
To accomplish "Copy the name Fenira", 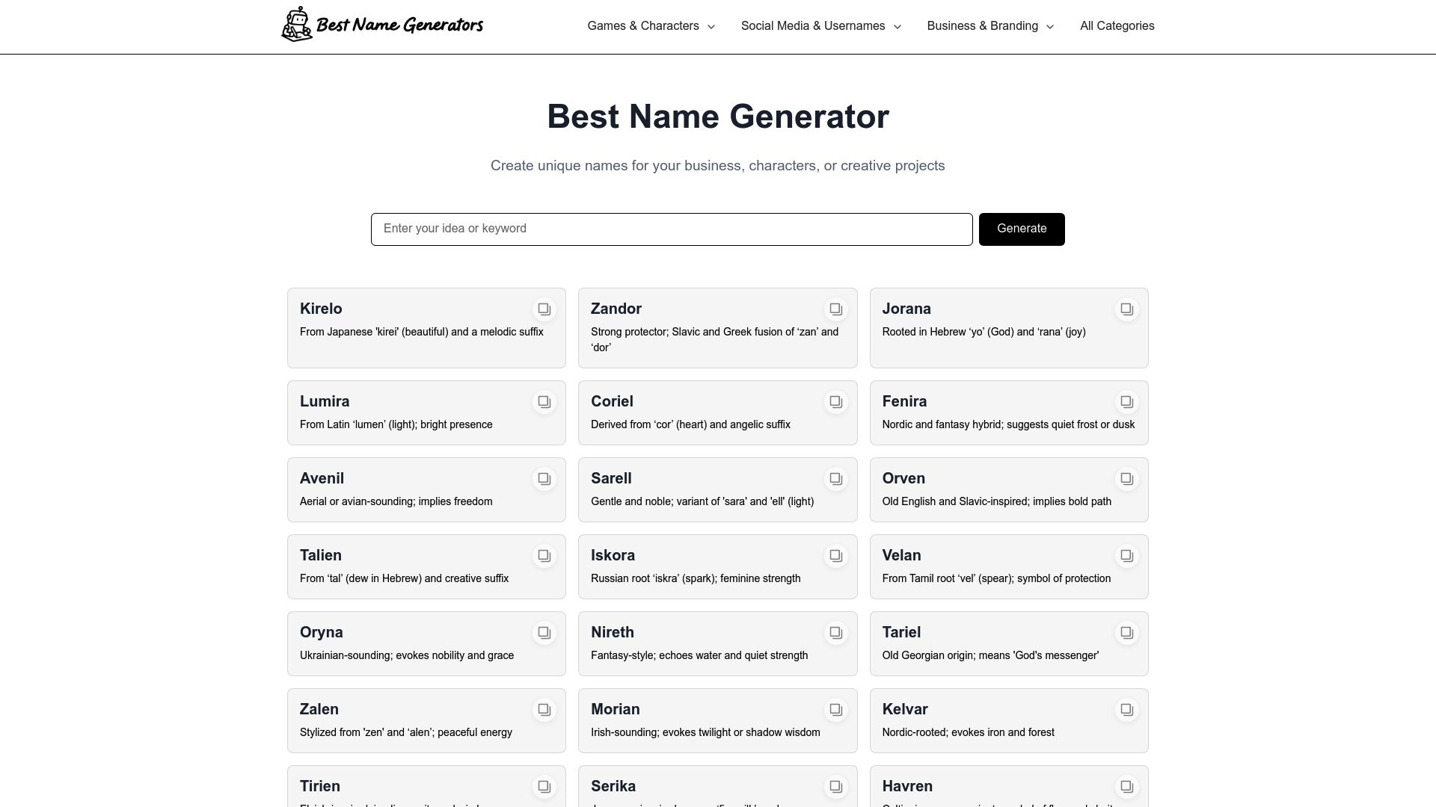I will pyautogui.click(x=1127, y=401).
